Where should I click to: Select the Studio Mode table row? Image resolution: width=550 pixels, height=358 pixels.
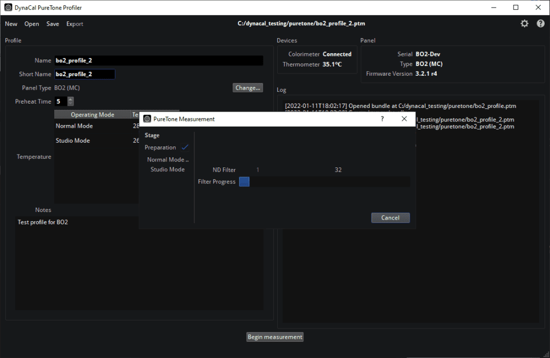pos(97,141)
